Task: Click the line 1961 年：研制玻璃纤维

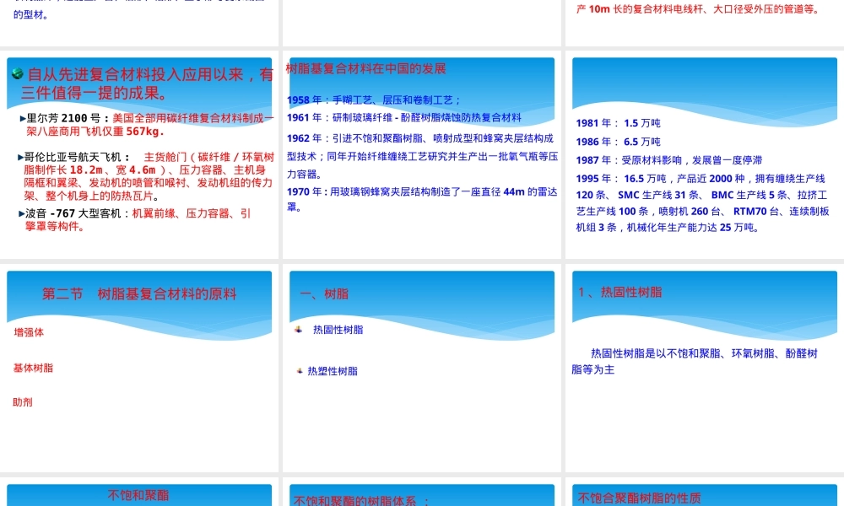Action: (x=404, y=118)
